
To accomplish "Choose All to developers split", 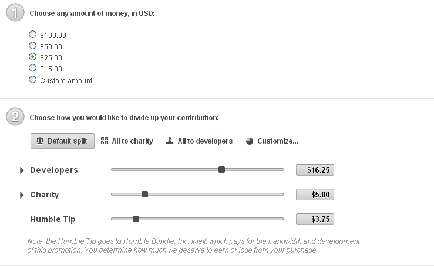I will point(205,141).
